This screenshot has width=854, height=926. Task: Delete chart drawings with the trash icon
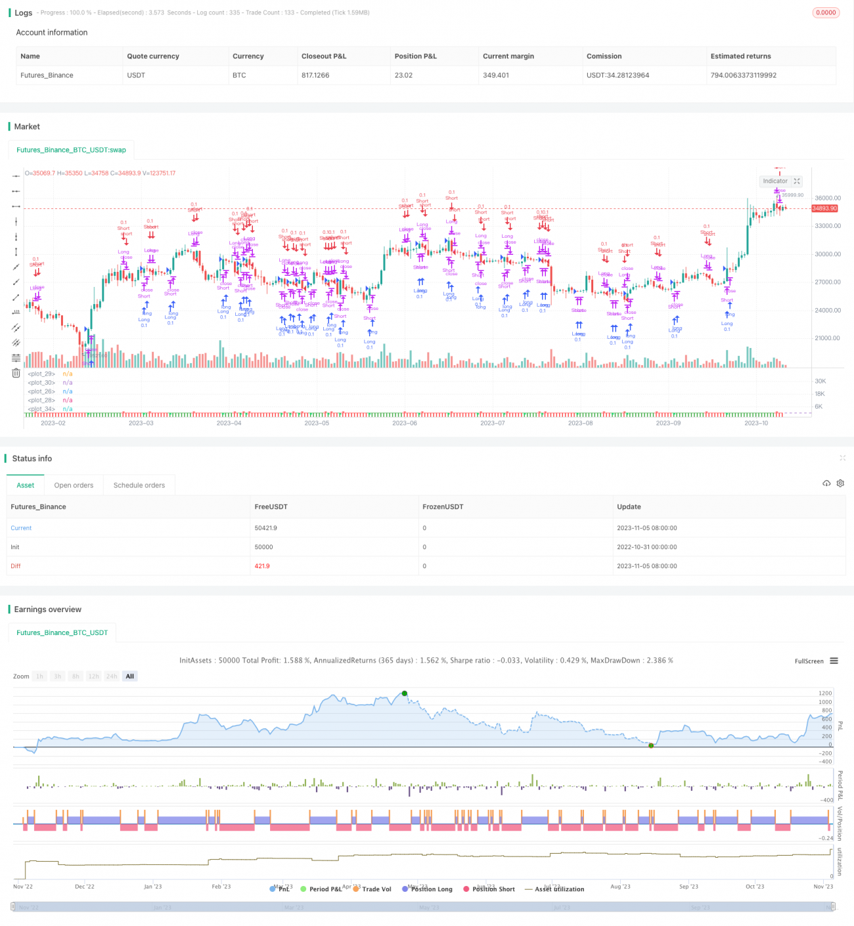click(x=16, y=373)
